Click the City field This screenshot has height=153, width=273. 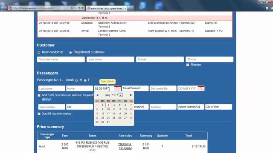(80, 107)
